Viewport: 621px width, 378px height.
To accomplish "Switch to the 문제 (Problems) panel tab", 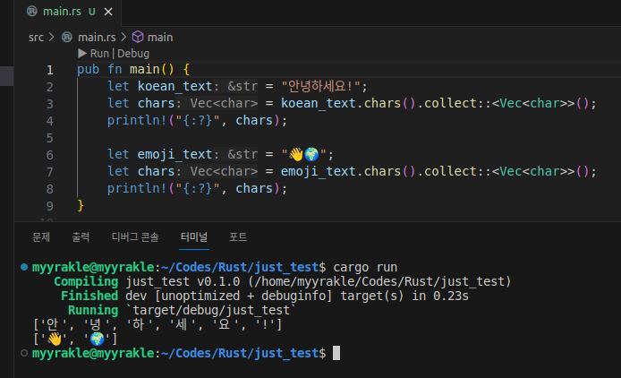I will pyautogui.click(x=41, y=237).
